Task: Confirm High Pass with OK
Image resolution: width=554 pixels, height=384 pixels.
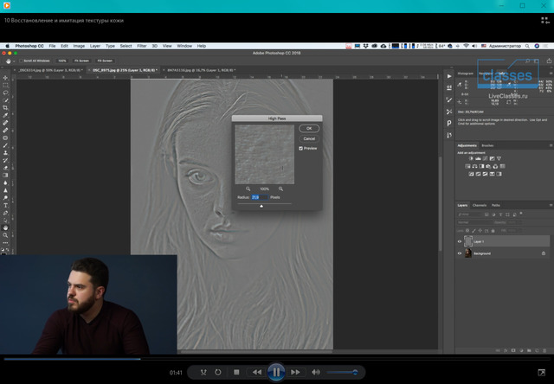Action: [x=308, y=128]
